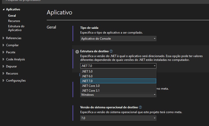The height and width of the screenshot is (126, 209).
Task: Click the Code Analysis tree label
Action: [15, 59]
